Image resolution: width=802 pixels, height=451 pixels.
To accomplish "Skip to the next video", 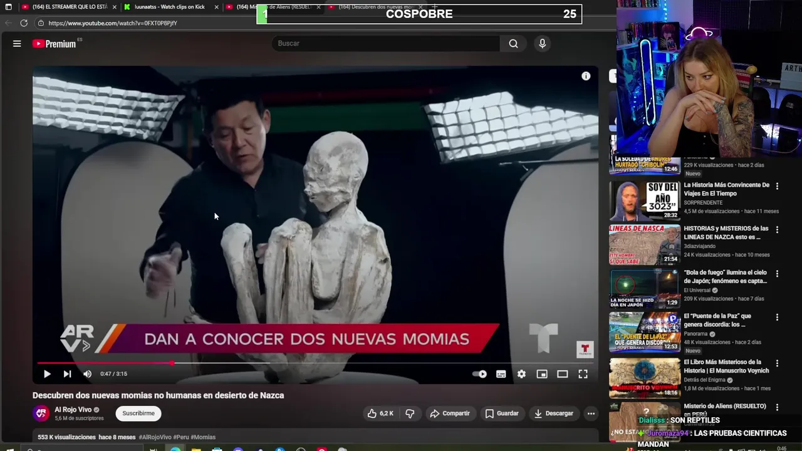I will [67, 374].
